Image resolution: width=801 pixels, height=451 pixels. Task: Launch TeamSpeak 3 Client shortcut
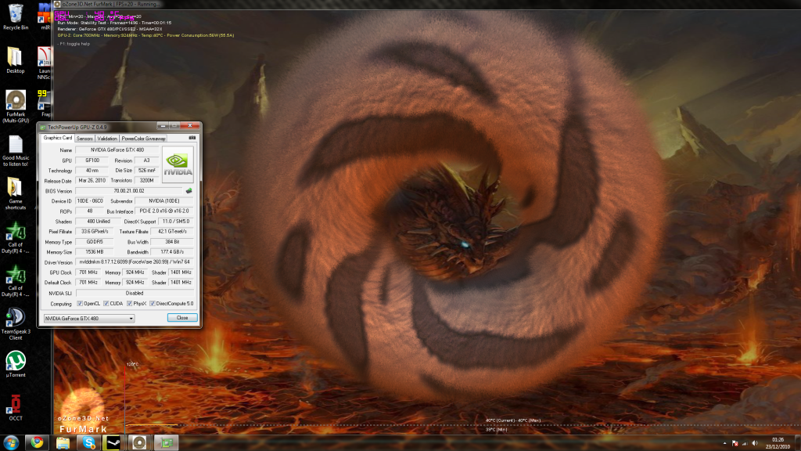pyautogui.click(x=16, y=324)
